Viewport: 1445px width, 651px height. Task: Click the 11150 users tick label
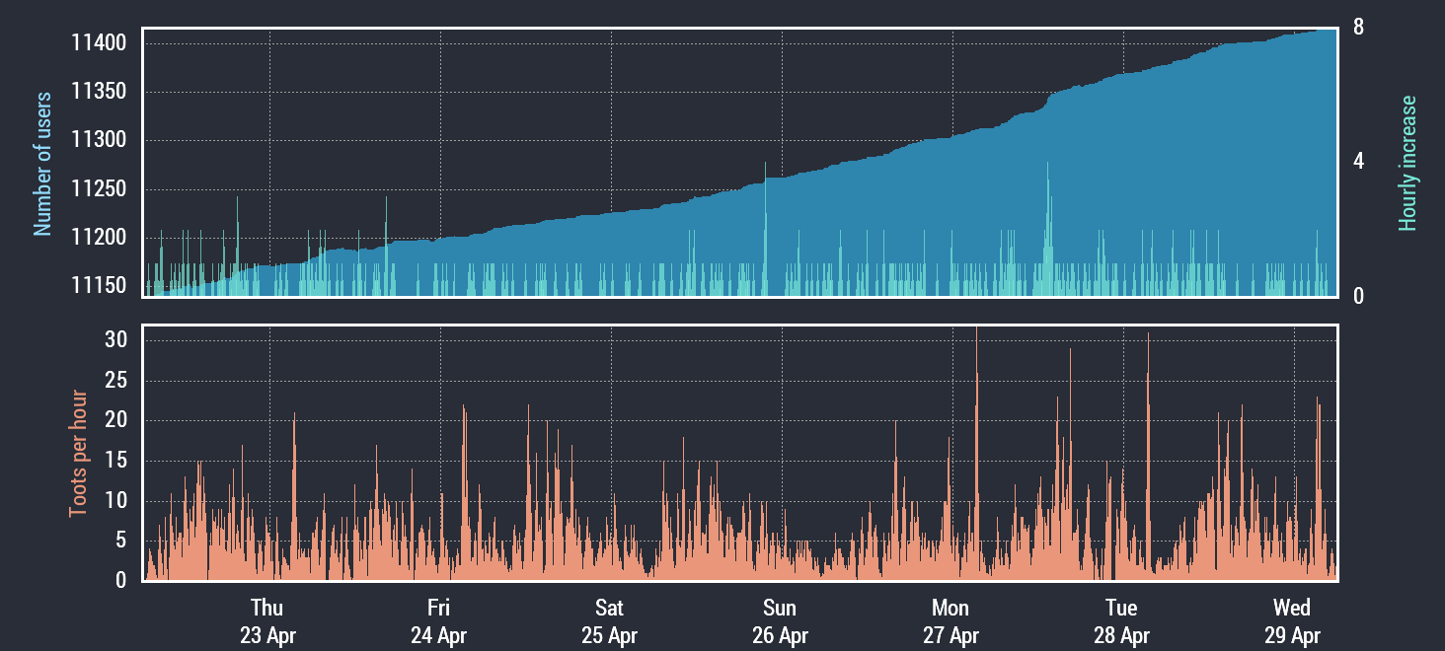click(x=98, y=286)
